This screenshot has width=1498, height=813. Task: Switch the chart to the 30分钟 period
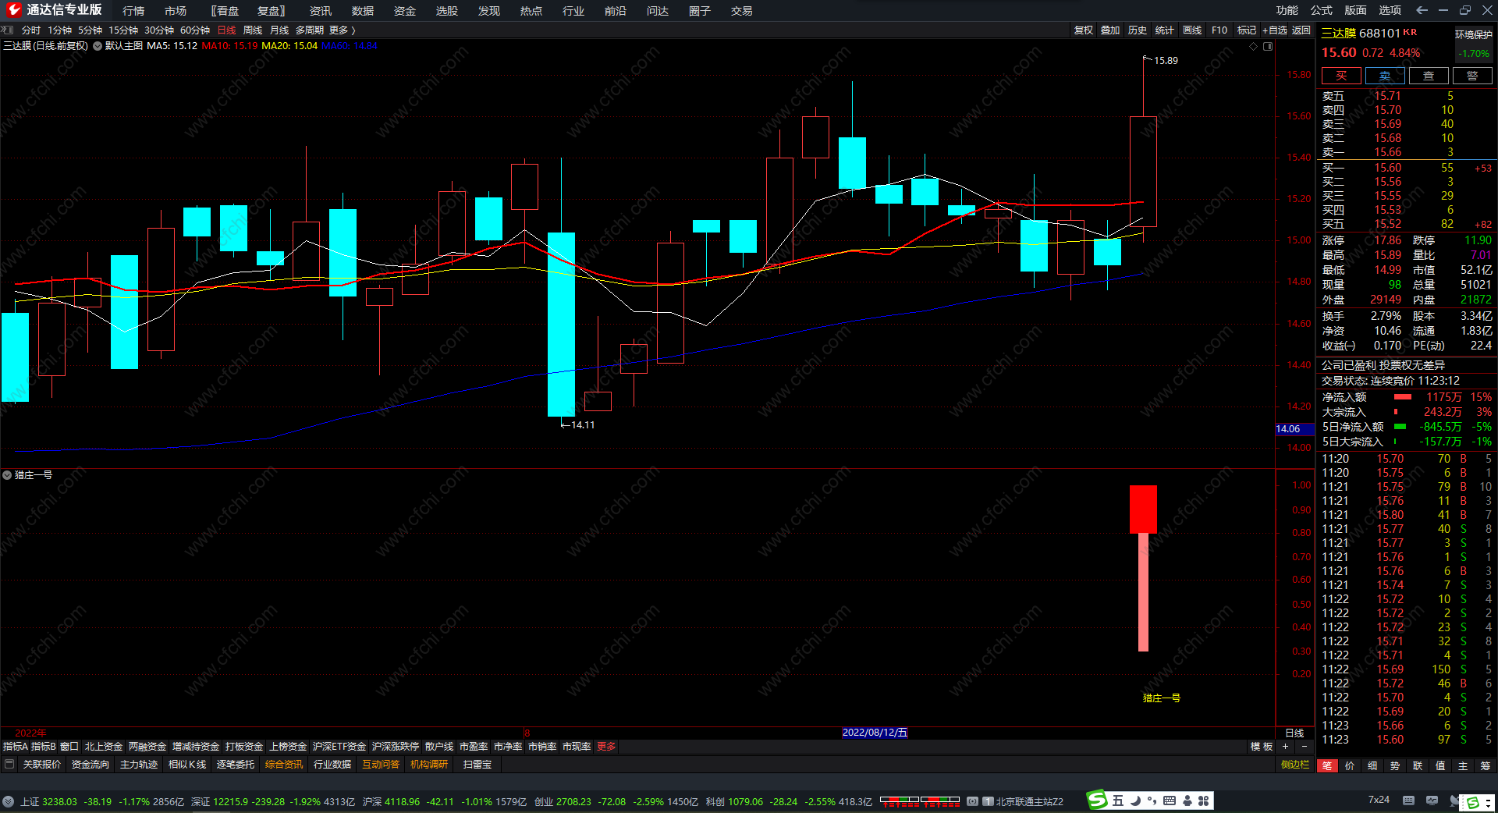click(159, 30)
